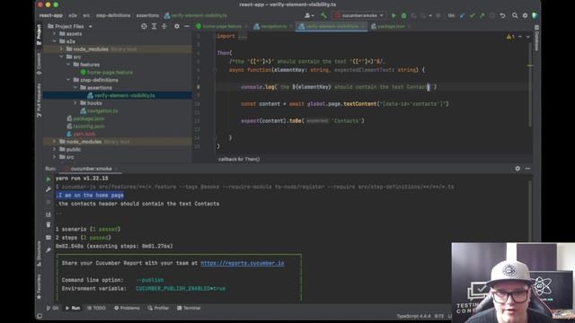Open the Profiler tool window tab
Screen dimensions: 575x323
coord(158,308)
